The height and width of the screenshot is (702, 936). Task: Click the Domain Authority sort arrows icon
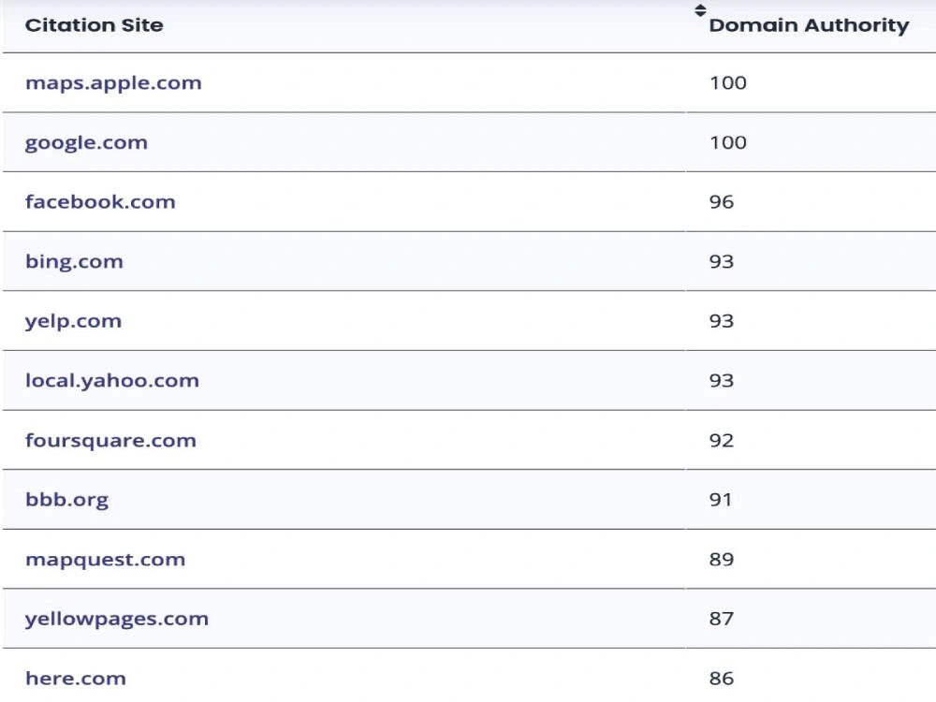[x=700, y=10]
